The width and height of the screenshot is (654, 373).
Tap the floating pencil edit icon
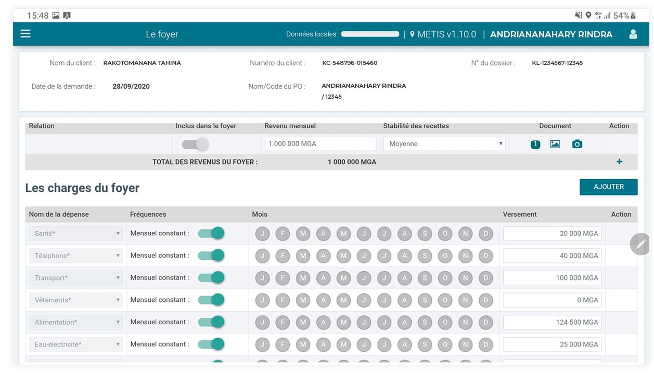coord(640,244)
